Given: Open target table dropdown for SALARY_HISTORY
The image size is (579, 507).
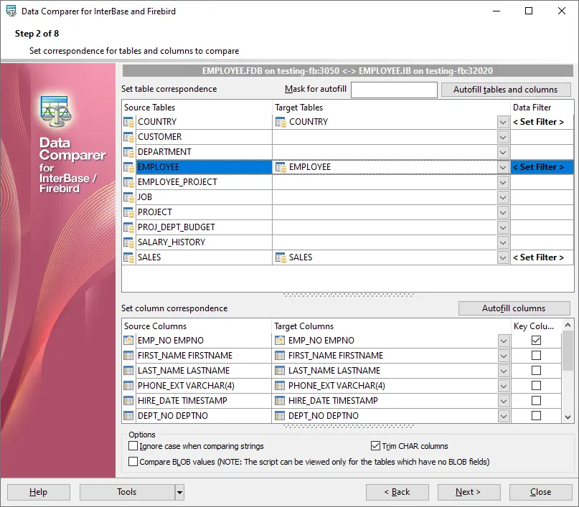Looking at the screenshot, I should pos(503,242).
